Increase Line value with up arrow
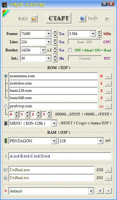The width and height of the screenshot is (117, 200). pyautogui.click(x=55, y=40)
